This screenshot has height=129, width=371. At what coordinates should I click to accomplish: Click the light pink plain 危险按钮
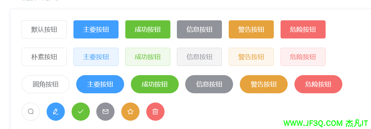pos(303,57)
